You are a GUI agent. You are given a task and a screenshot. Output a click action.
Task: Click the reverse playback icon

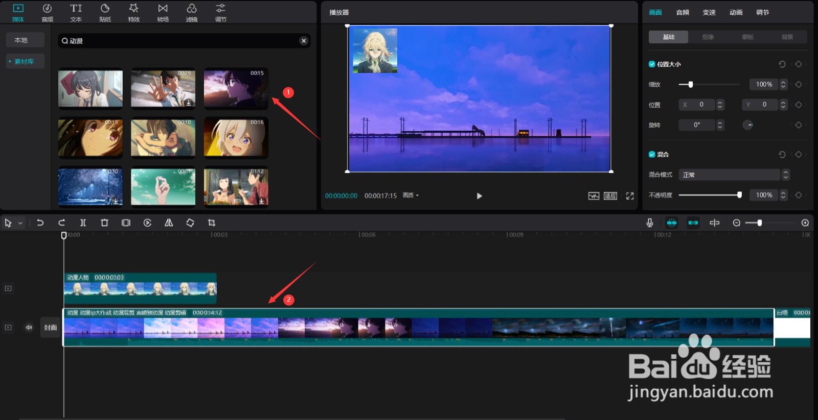[x=147, y=223]
